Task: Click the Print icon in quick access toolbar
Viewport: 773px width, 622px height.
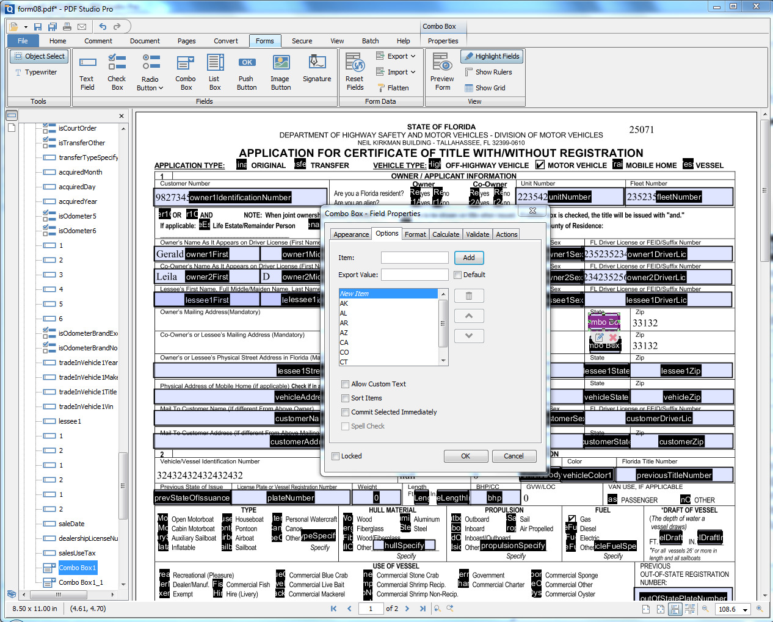Action: (x=67, y=27)
